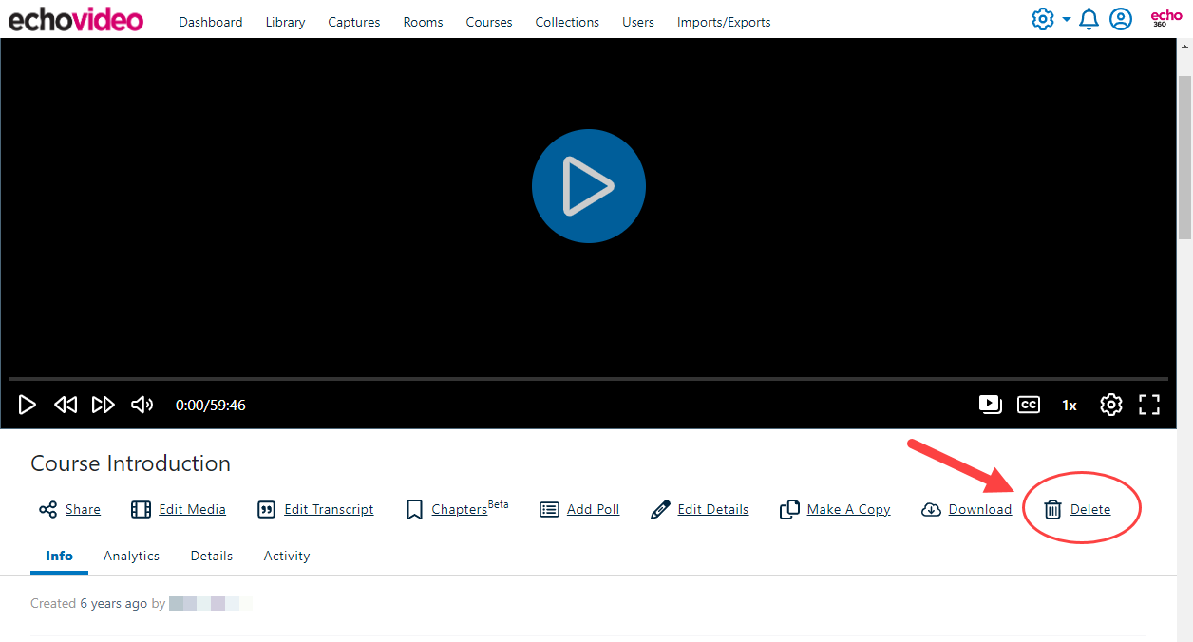
Task: Open the Edit Media link
Action: pos(192,510)
